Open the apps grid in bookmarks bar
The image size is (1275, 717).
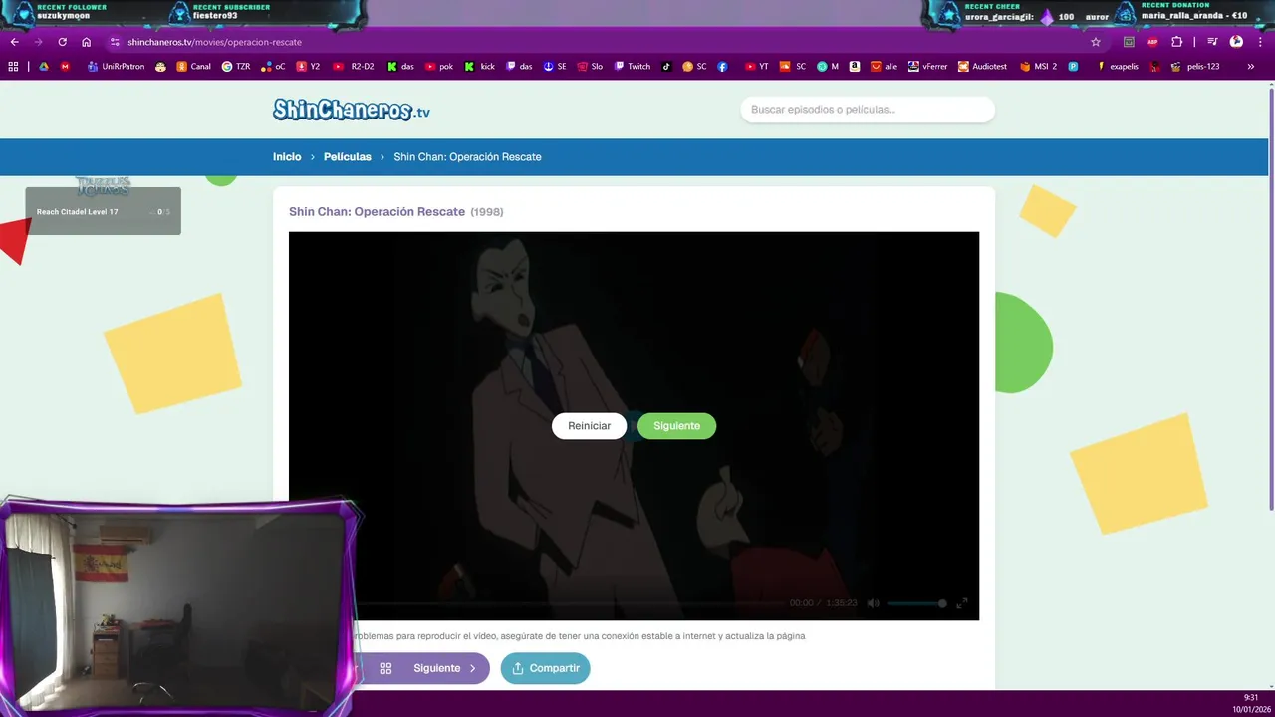(x=13, y=67)
